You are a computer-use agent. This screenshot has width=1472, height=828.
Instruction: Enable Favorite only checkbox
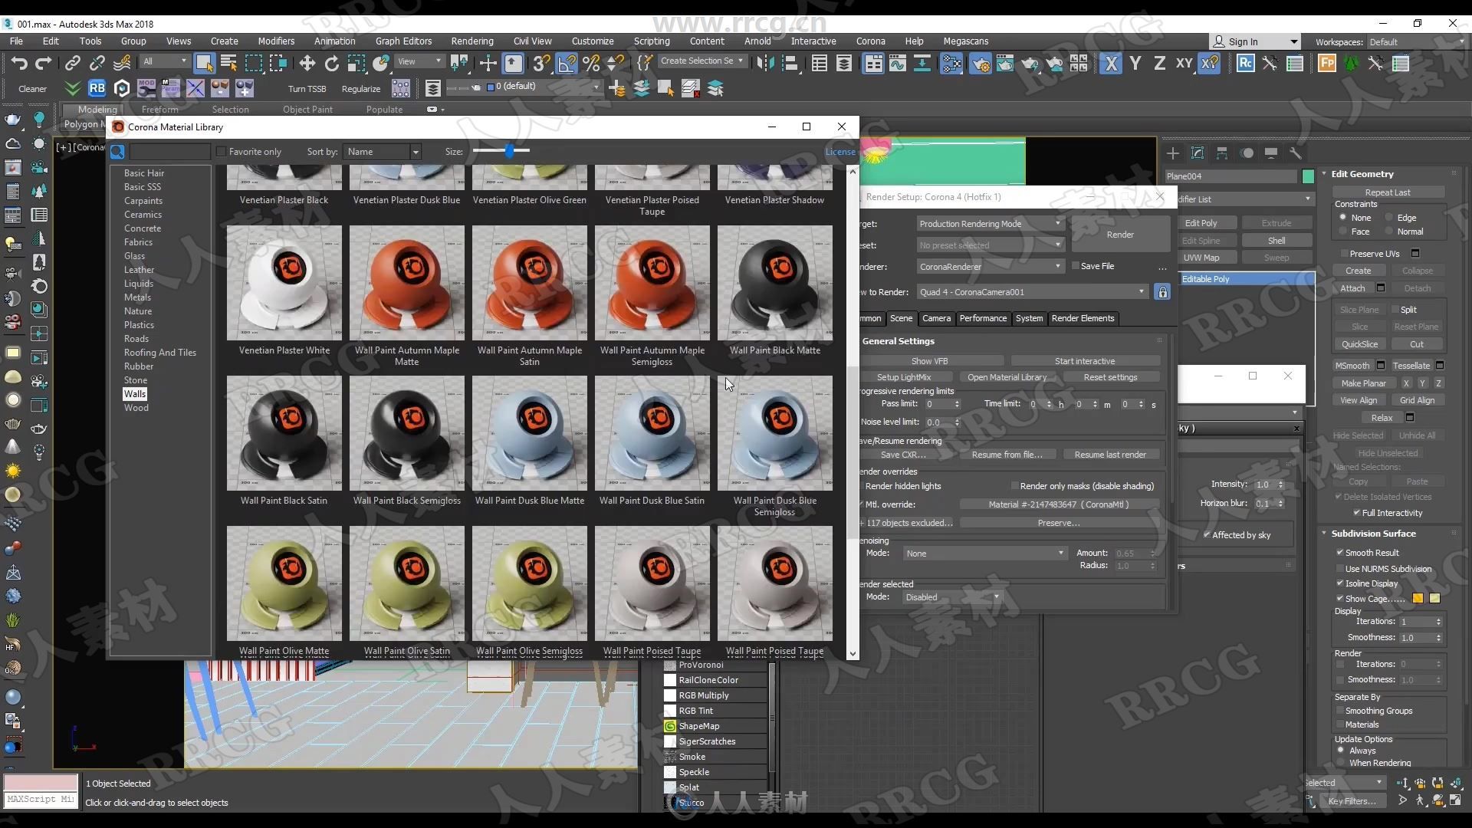point(222,152)
